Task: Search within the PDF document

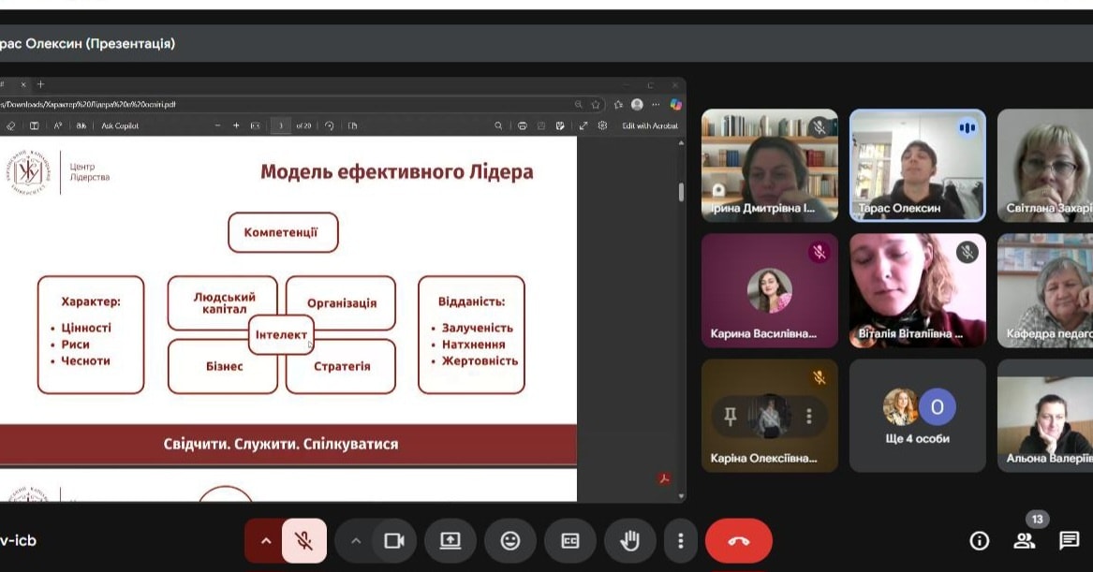Action: coord(497,126)
